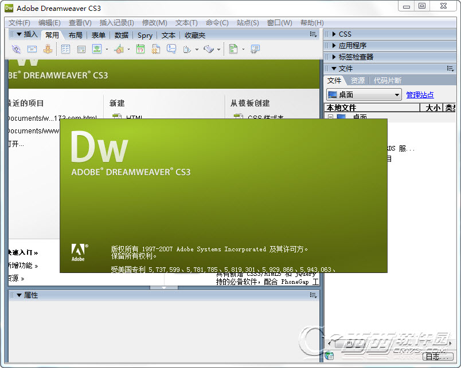Open the Images dropdown arrow

tap(107, 49)
